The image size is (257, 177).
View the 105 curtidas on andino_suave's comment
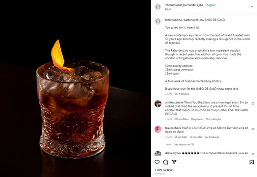click(x=181, y=119)
